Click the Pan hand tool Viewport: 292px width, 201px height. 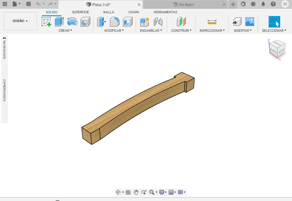pyautogui.click(x=136, y=192)
